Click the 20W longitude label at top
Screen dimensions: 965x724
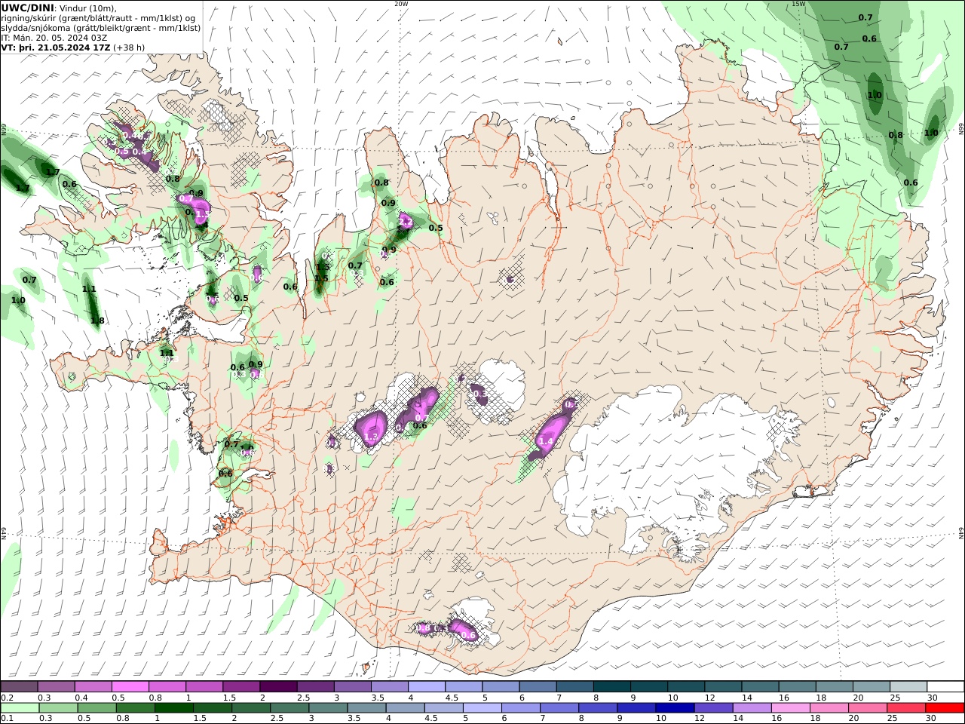tap(401, 4)
